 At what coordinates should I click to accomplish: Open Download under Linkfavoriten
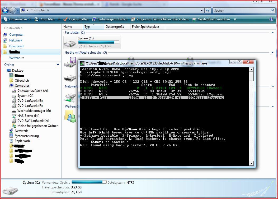tap(16, 46)
